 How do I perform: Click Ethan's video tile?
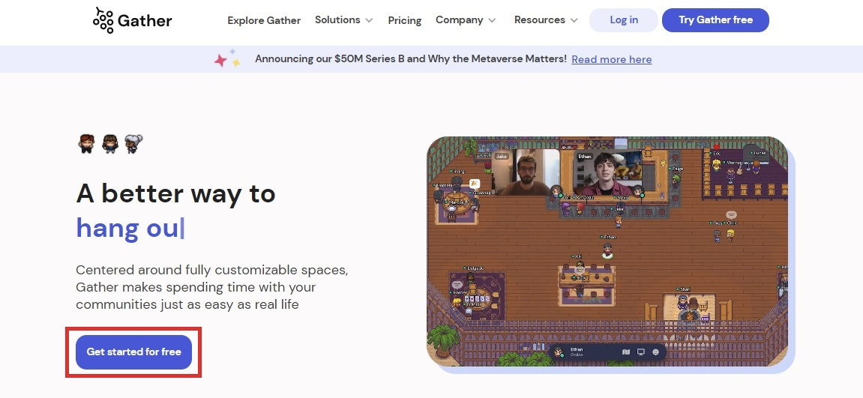[607, 173]
